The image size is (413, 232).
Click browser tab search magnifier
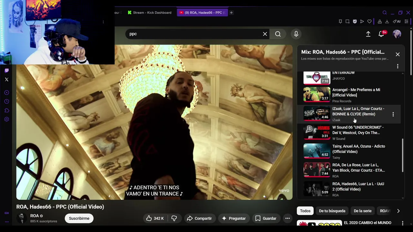coord(385,13)
